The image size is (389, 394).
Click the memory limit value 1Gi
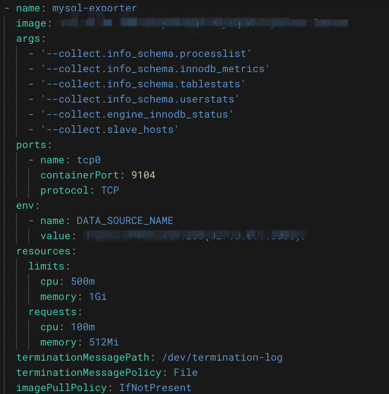tap(98, 297)
